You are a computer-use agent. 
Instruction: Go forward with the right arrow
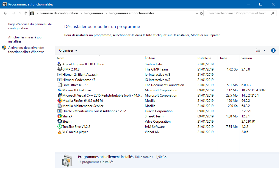point(13,13)
